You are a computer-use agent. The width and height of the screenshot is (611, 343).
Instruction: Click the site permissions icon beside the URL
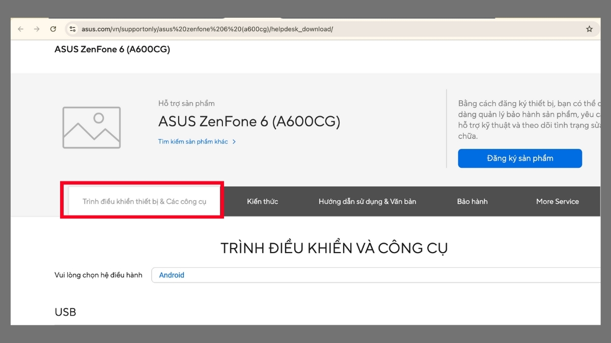pyautogui.click(x=72, y=29)
